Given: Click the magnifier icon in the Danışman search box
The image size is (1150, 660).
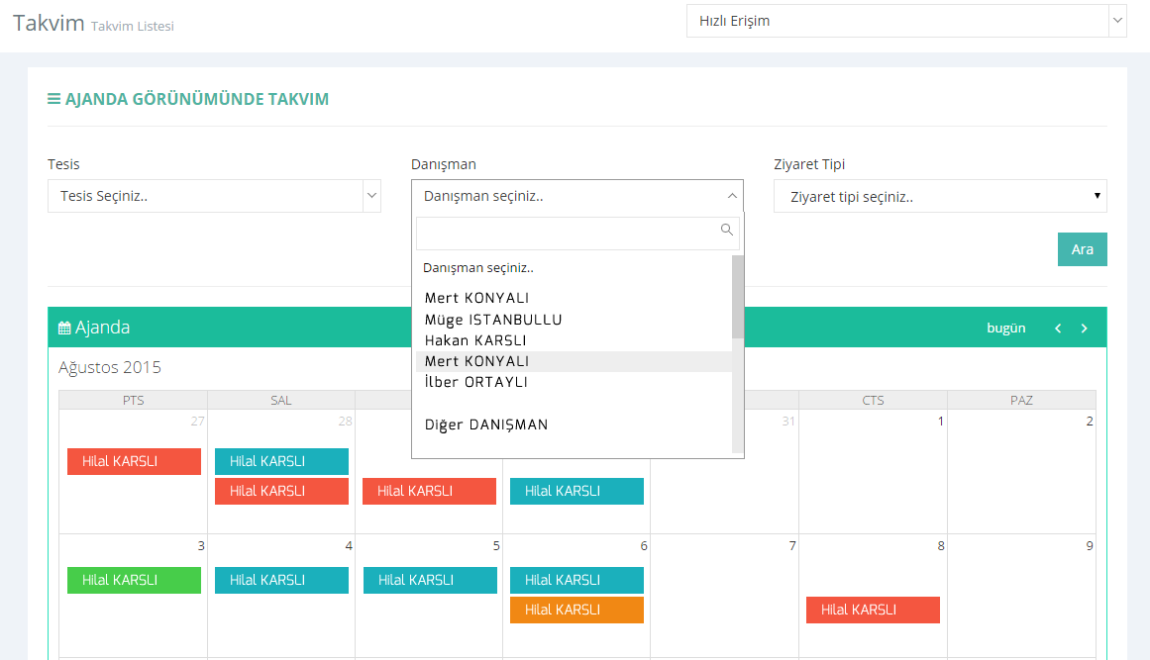Looking at the screenshot, I should (x=727, y=230).
